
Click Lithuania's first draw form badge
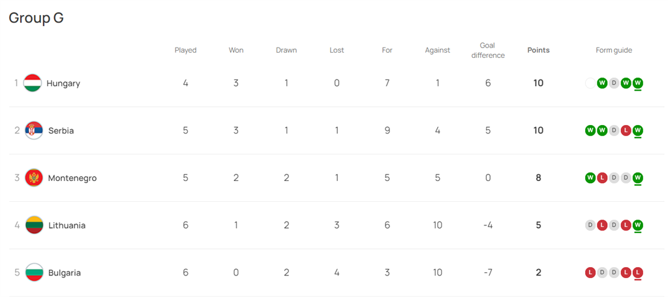(x=590, y=225)
